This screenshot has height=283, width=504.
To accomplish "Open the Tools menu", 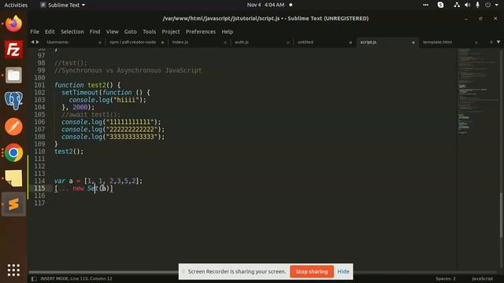I will point(149,31).
